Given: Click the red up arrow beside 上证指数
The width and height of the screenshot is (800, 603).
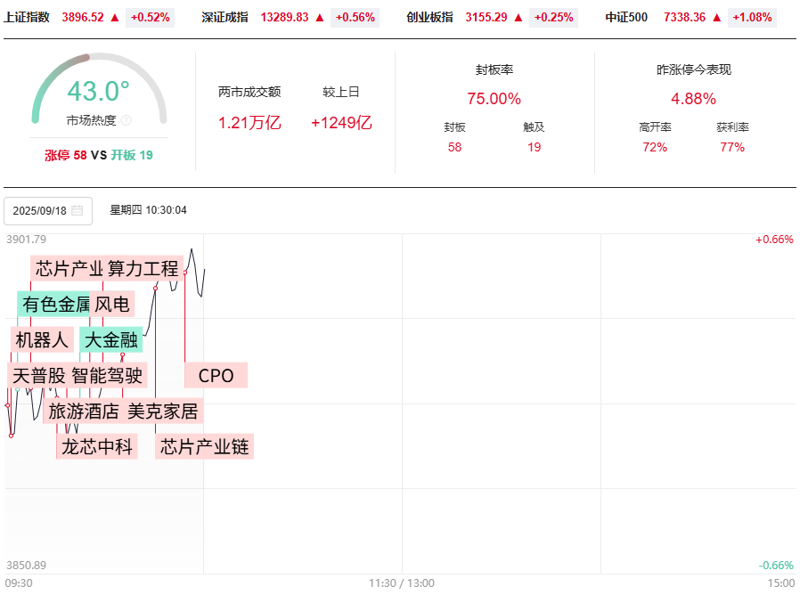Looking at the screenshot, I should pyautogui.click(x=113, y=17).
